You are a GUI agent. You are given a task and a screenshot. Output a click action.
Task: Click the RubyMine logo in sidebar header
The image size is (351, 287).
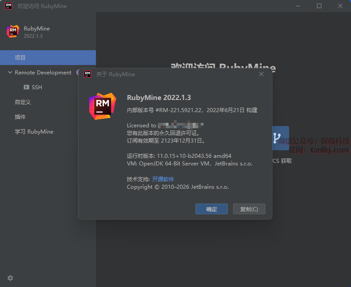(13, 31)
